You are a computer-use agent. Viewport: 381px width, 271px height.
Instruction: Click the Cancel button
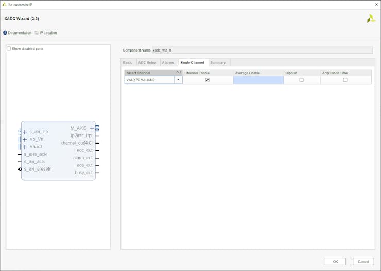click(363, 262)
